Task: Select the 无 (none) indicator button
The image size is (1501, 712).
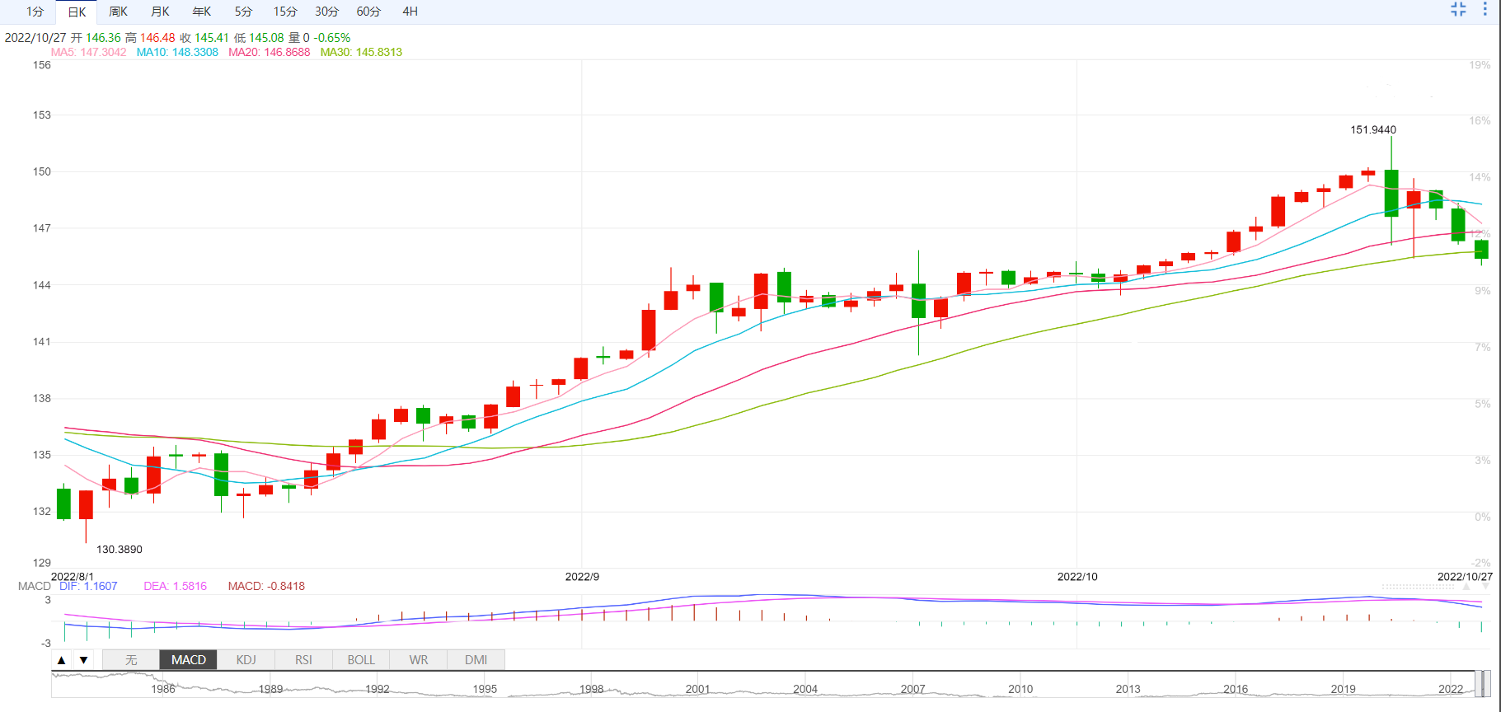Action: coord(131,660)
